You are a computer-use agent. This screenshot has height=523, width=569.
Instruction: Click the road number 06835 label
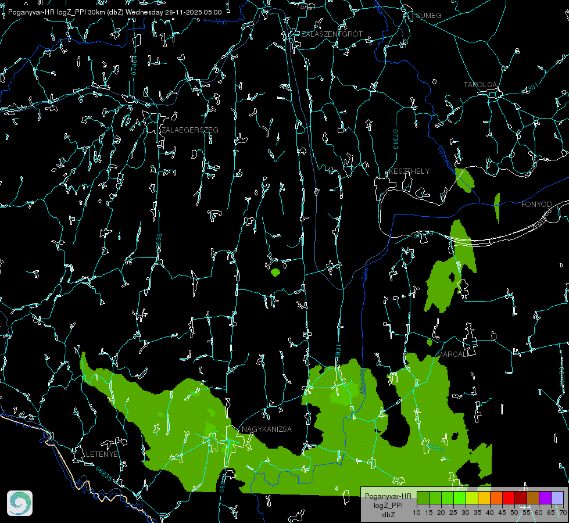tap(104, 474)
